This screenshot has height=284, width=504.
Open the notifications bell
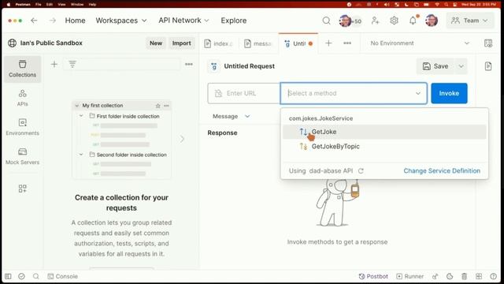click(x=413, y=21)
